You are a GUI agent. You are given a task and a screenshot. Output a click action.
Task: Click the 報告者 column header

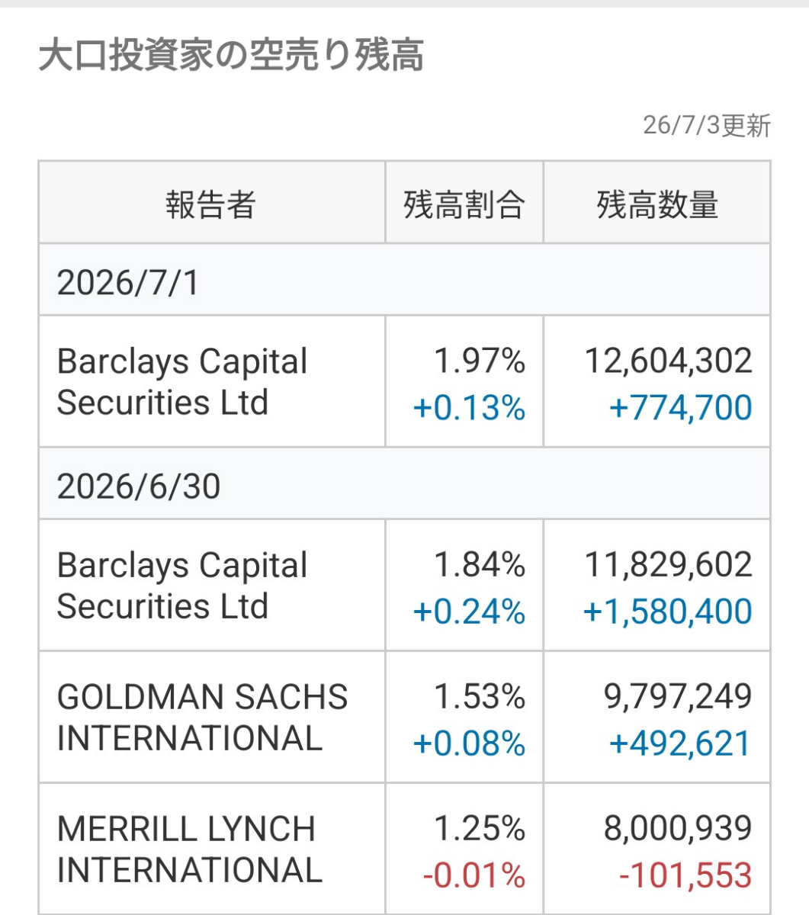[211, 204]
